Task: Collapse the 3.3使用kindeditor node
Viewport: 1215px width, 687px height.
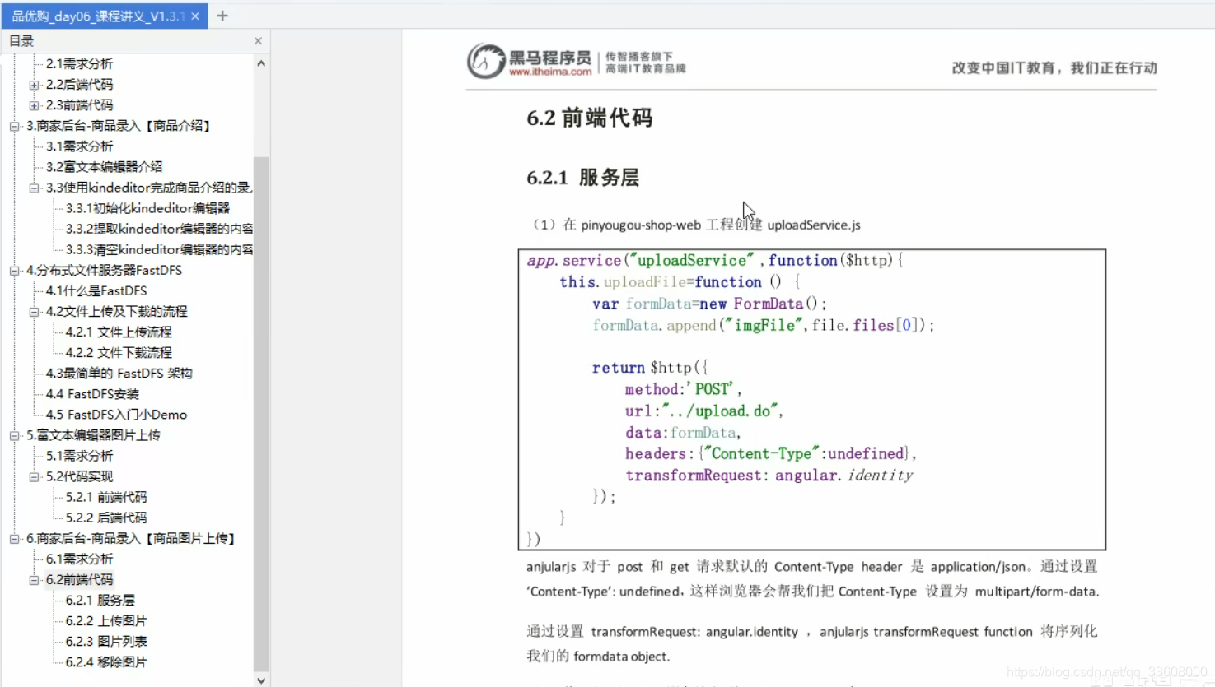Action: coord(34,188)
